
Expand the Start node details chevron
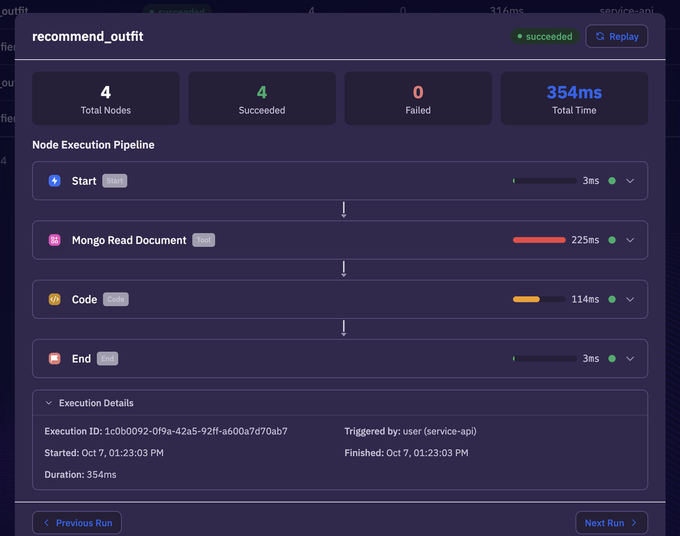tap(630, 181)
